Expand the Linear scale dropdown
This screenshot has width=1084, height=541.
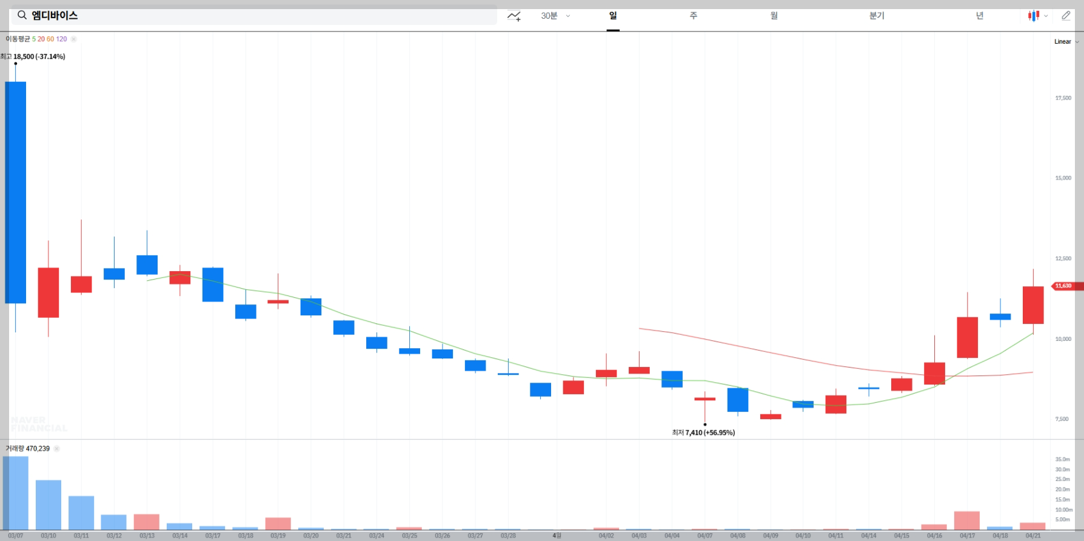coord(1066,42)
